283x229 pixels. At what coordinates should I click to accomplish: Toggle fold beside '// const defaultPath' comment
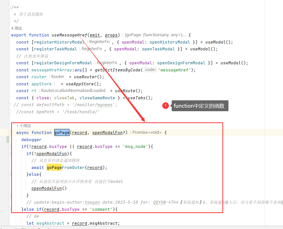coord(9,105)
